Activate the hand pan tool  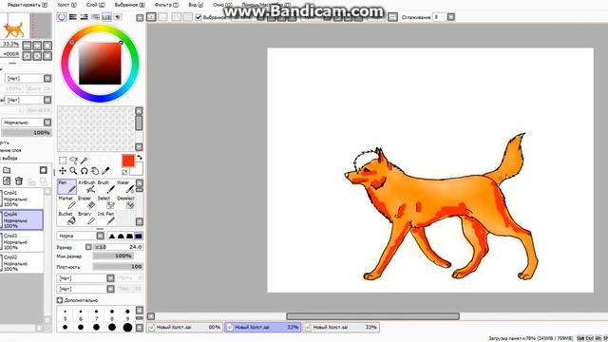95,171
